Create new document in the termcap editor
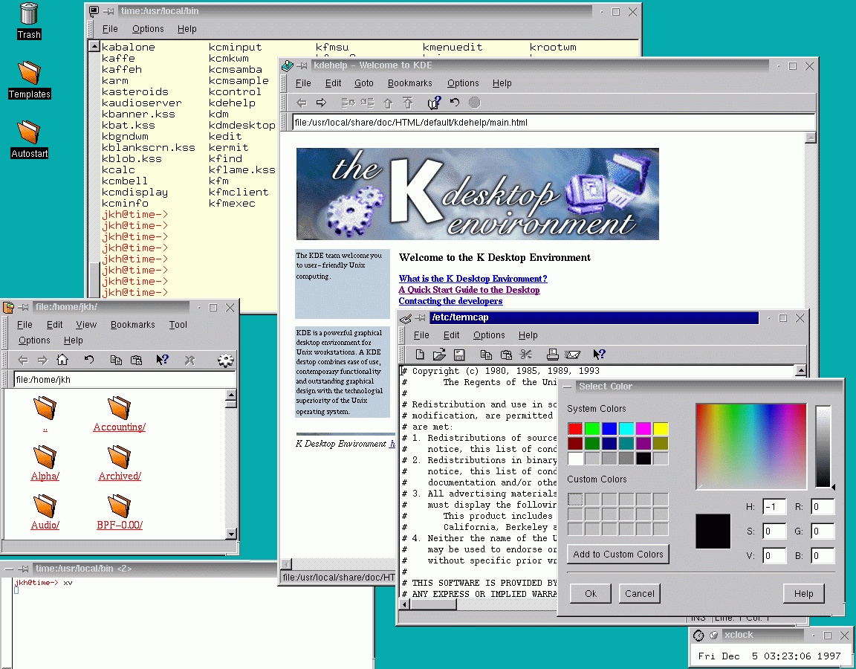 coord(420,355)
